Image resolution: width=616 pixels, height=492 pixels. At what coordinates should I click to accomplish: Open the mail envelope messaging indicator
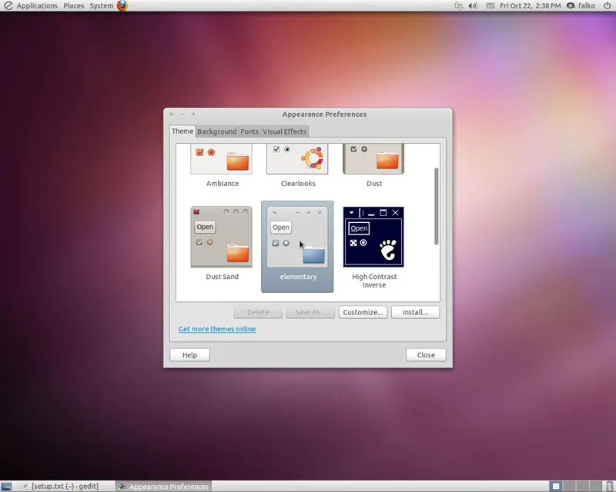coord(490,6)
